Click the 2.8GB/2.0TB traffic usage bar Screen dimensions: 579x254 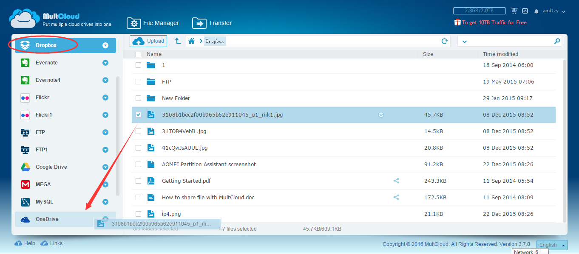480,11
